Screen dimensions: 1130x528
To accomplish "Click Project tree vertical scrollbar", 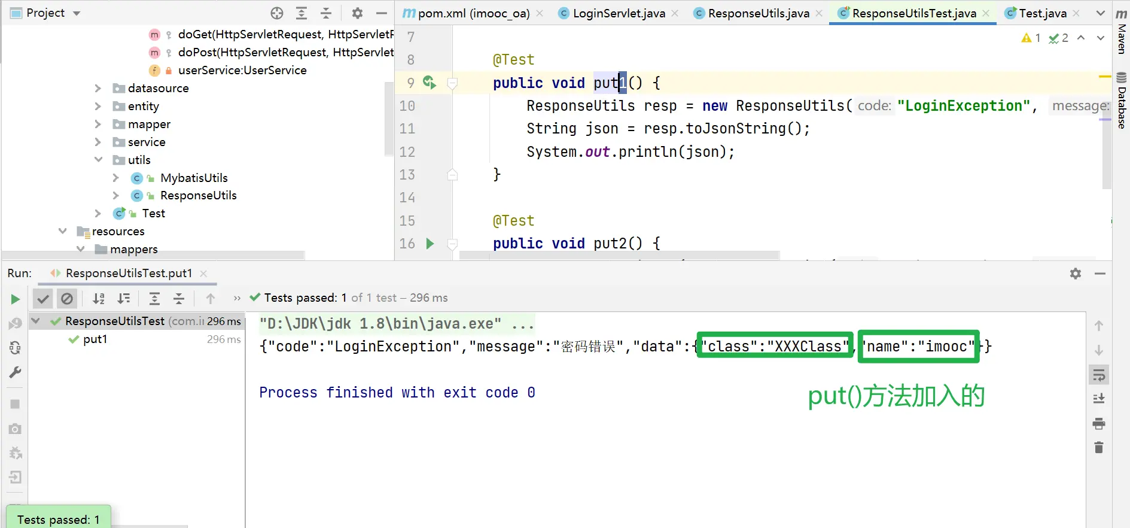I will [389, 119].
